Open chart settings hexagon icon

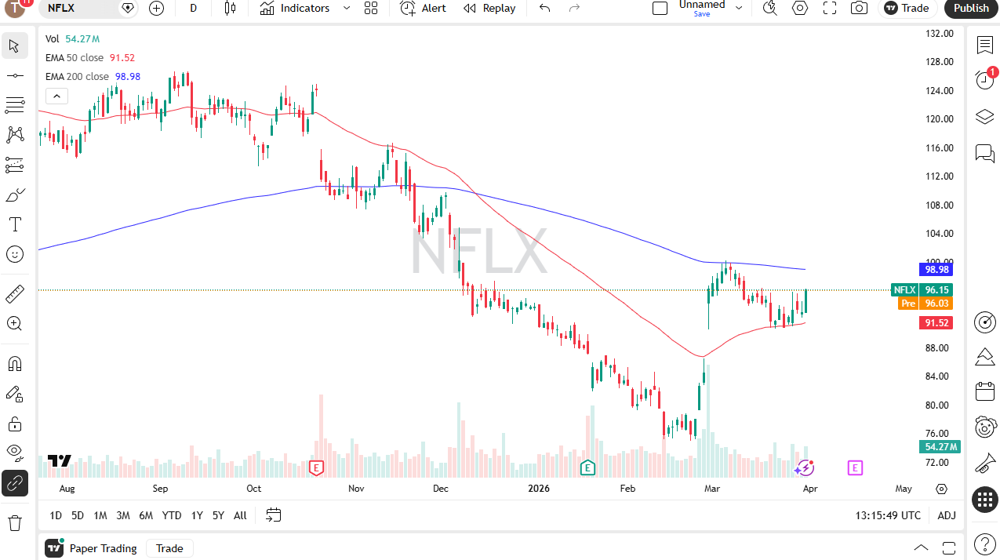800,9
